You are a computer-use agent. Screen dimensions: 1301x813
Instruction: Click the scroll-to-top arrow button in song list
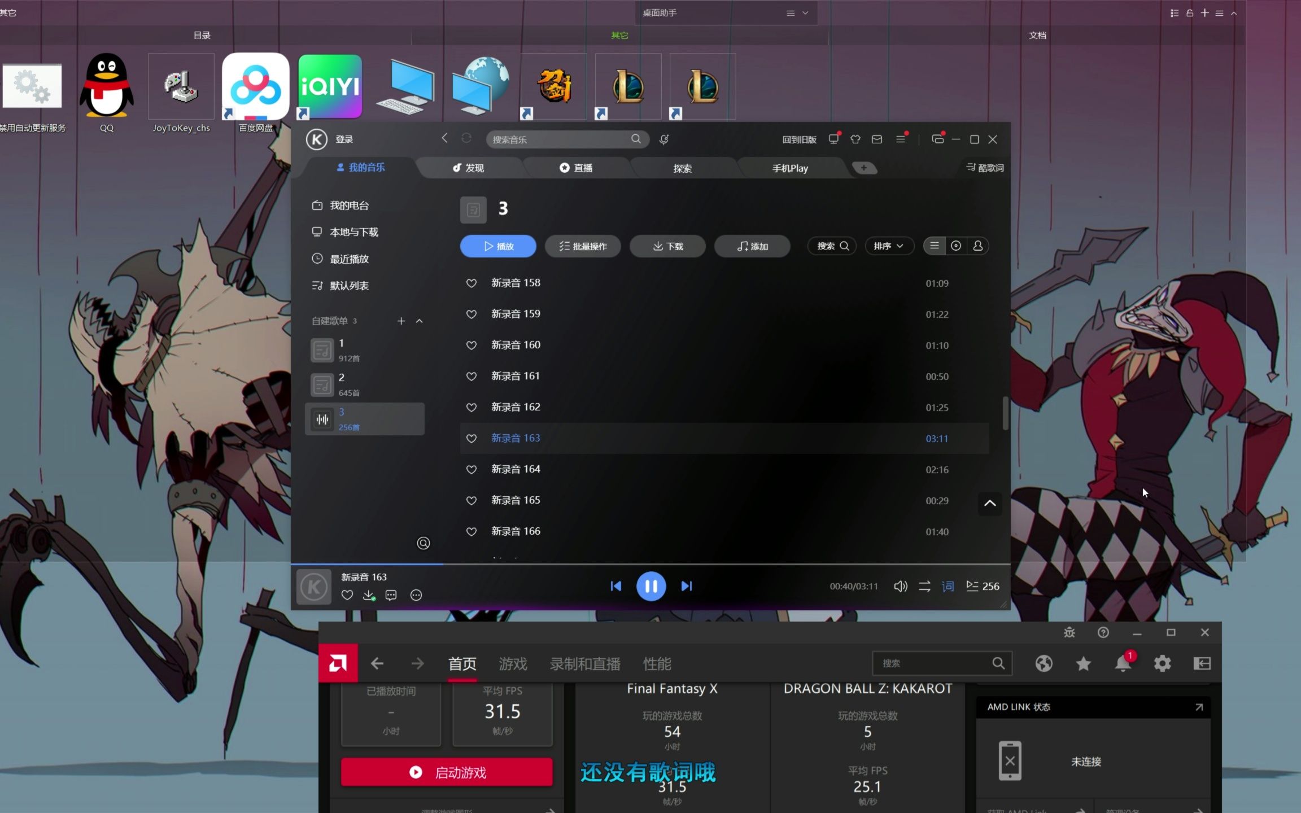click(x=990, y=503)
